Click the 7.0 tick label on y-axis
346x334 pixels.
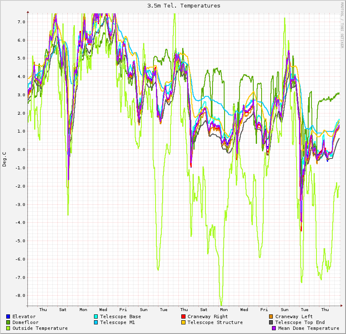click(x=21, y=22)
